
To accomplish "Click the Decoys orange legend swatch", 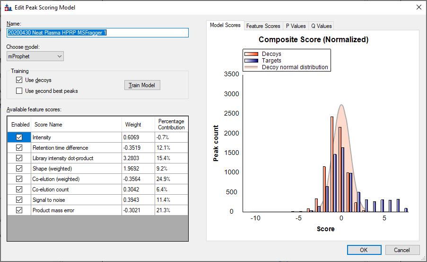I will point(251,54).
